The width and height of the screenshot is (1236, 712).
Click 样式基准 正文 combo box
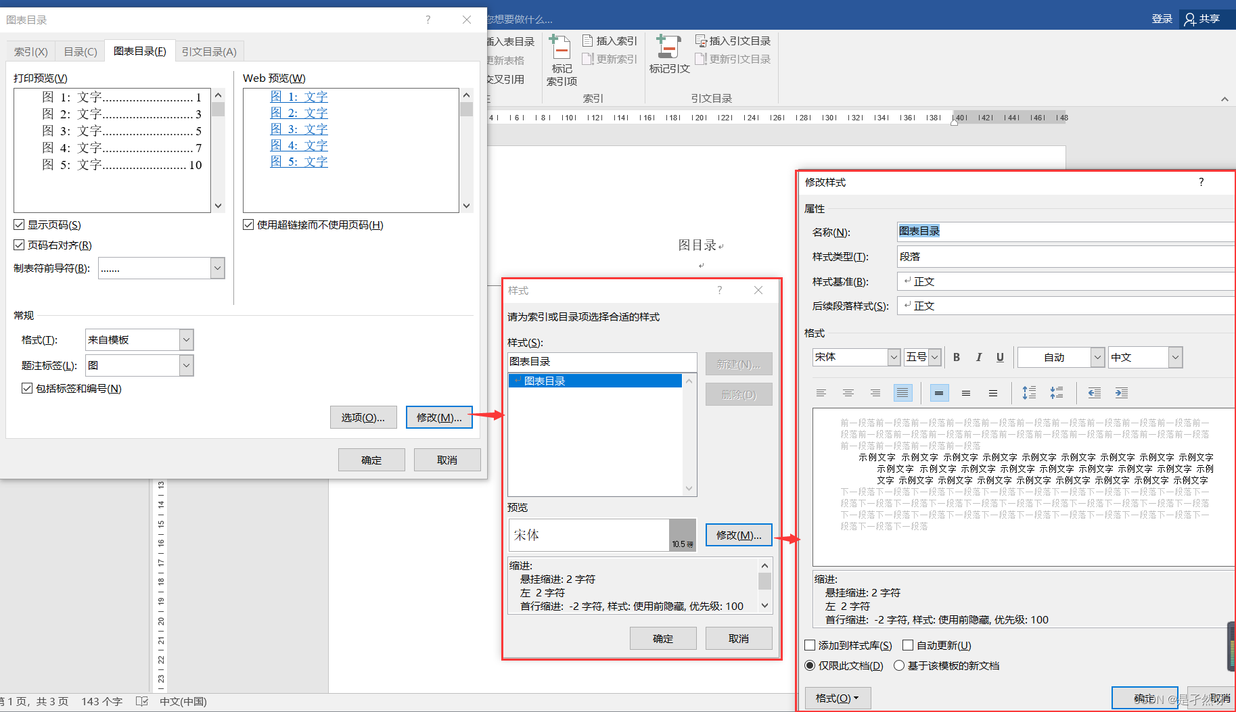click(1066, 281)
